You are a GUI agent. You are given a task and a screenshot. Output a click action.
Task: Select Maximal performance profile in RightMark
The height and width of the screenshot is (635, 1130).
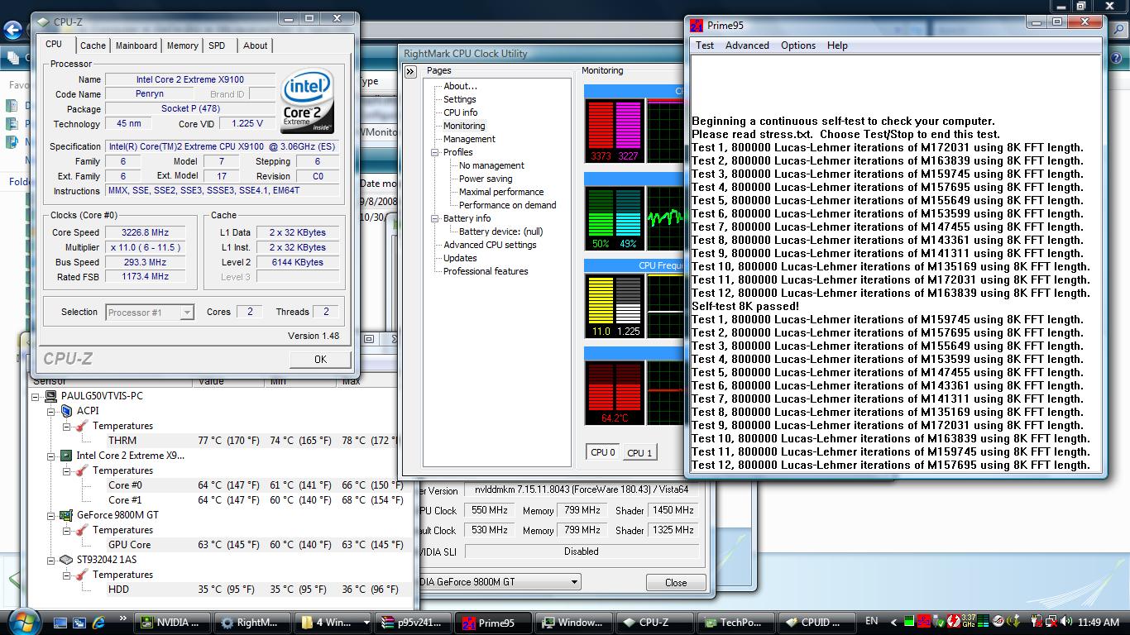[x=501, y=192]
